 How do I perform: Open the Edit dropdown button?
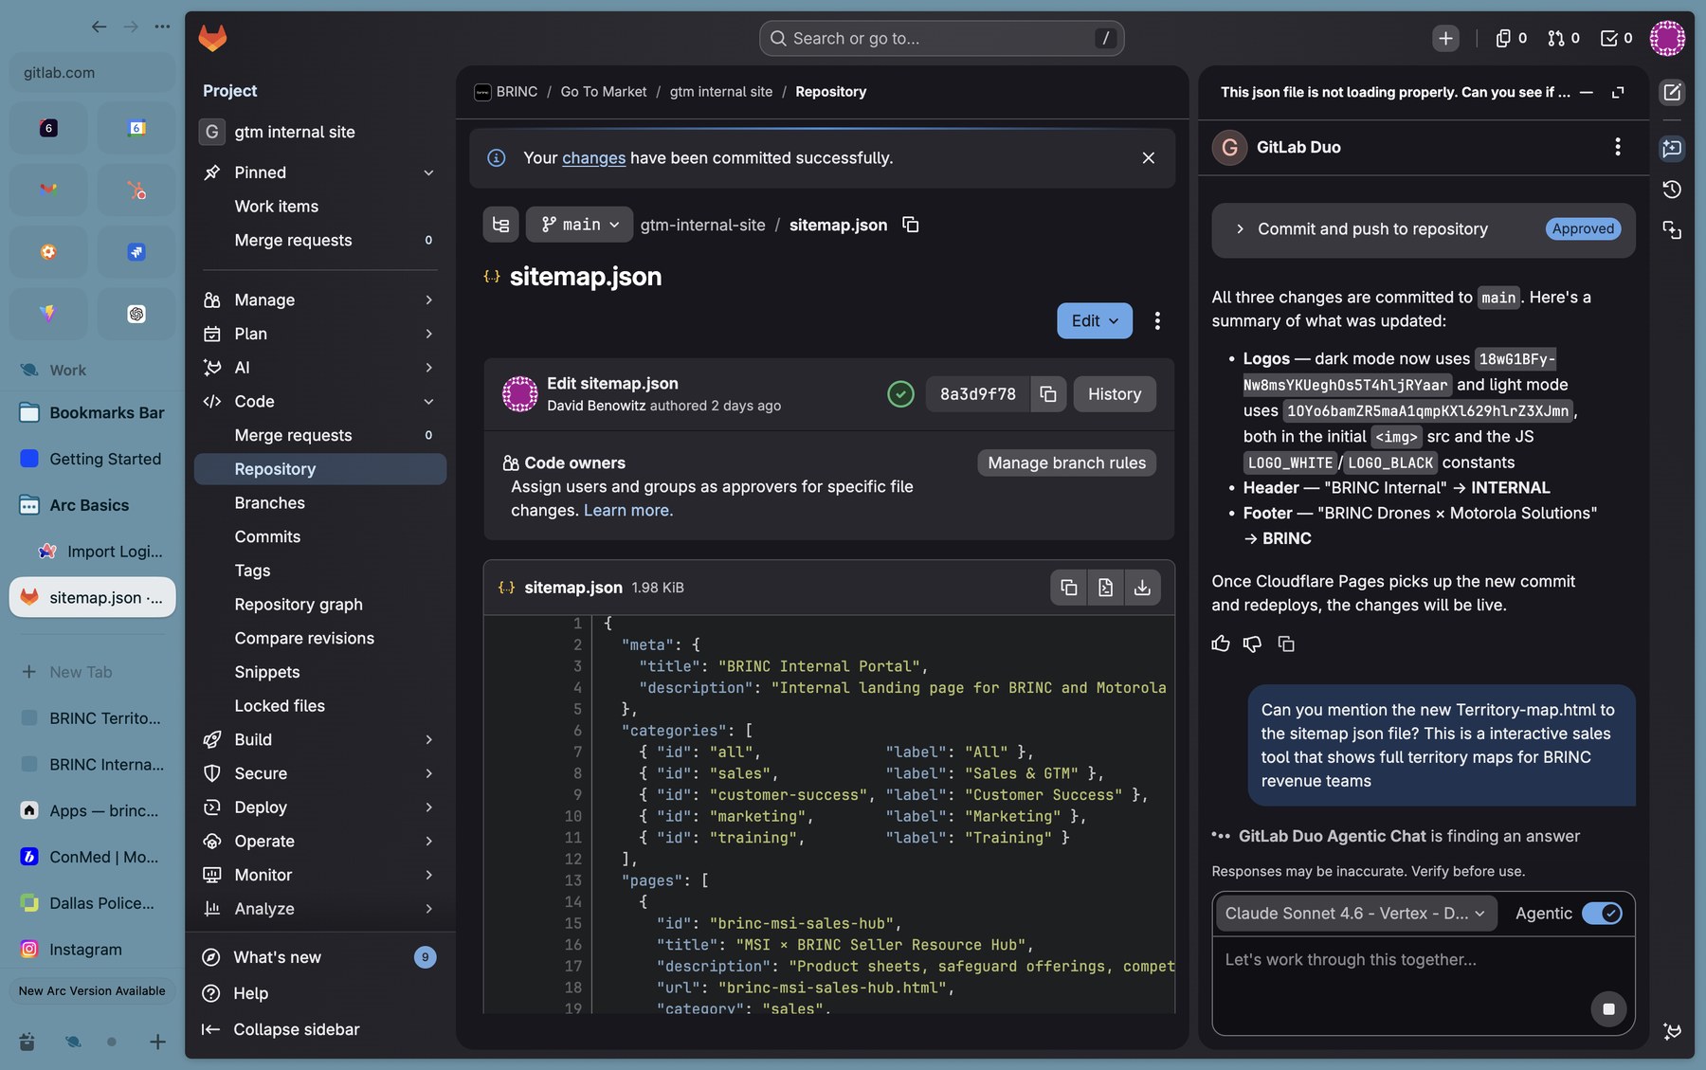(1094, 321)
